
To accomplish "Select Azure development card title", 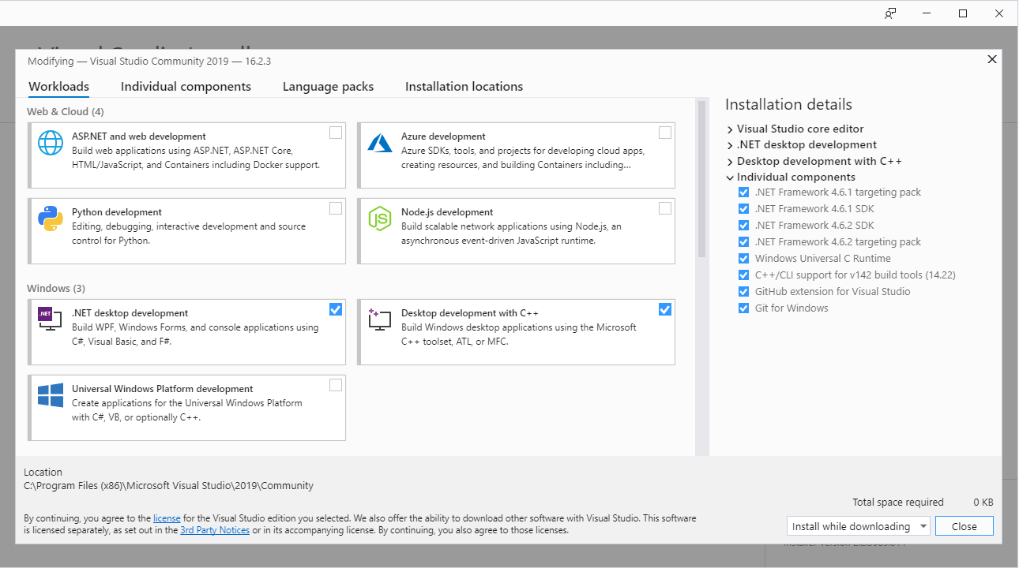I will click(443, 136).
